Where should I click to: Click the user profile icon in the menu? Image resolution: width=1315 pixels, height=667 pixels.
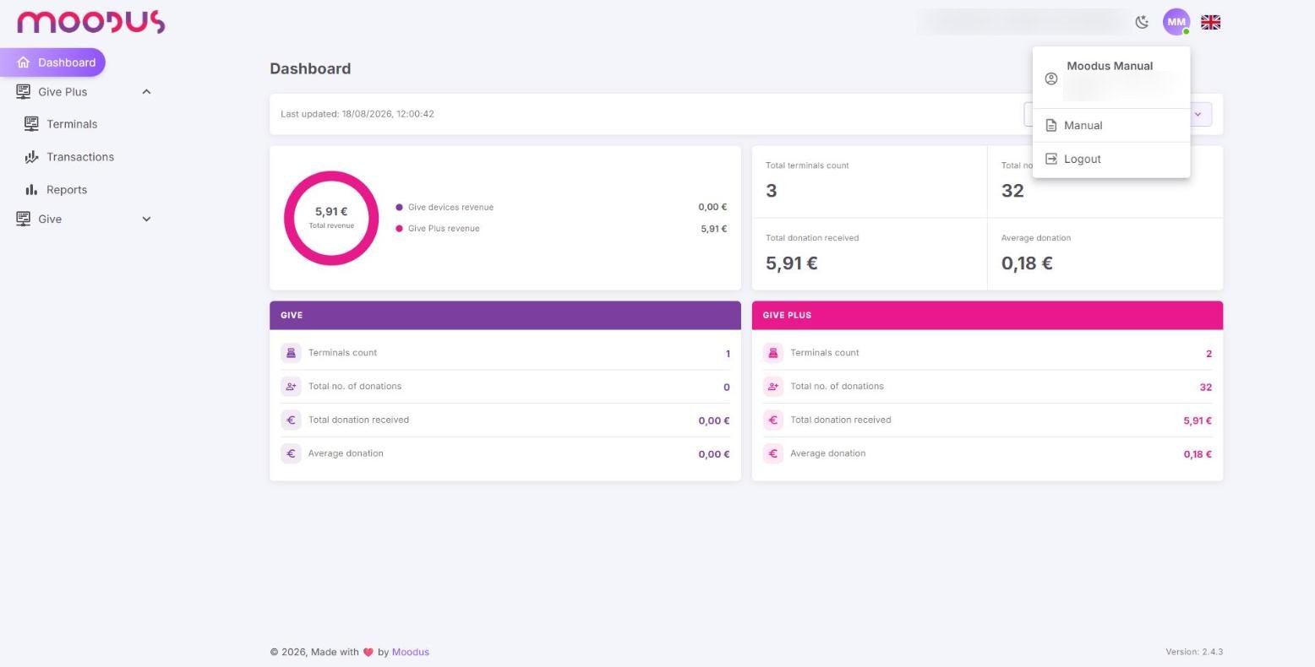pos(1051,79)
